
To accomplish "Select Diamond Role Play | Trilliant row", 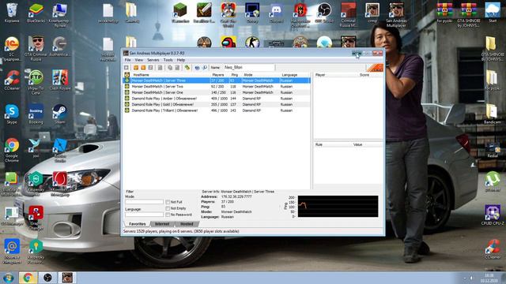I will 217,110.
